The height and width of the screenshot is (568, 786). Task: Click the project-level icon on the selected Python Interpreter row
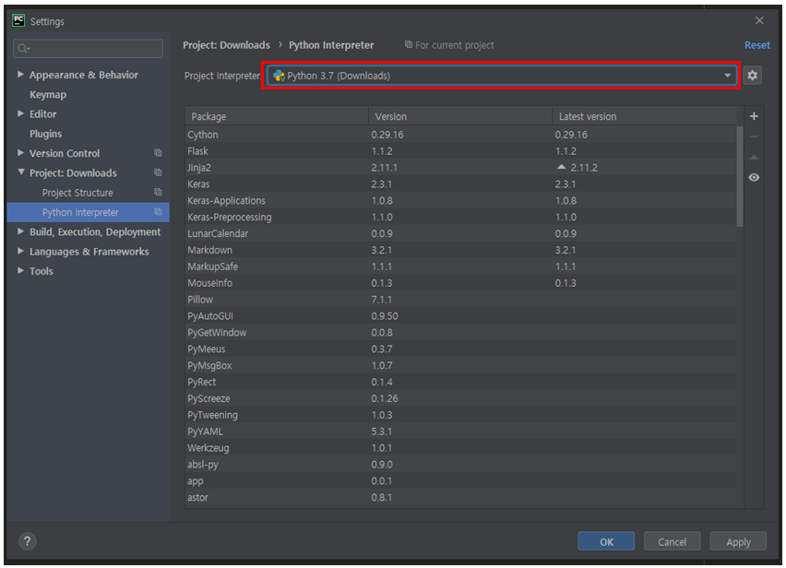[x=158, y=211]
